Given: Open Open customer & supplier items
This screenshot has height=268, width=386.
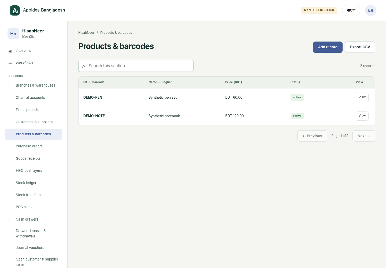Looking at the screenshot, I should (x=34, y=262).
